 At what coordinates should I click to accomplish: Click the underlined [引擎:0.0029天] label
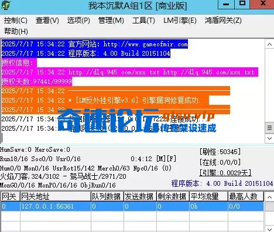(225, 173)
